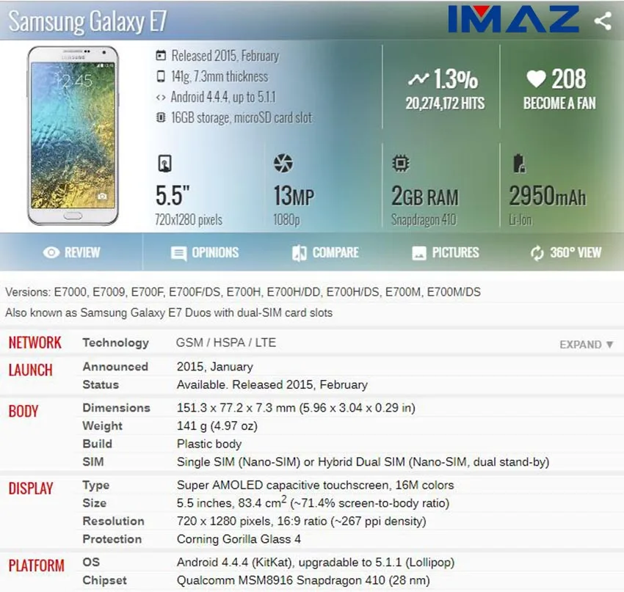
Task: Open the Opinions tab
Action: click(x=205, y=252)
